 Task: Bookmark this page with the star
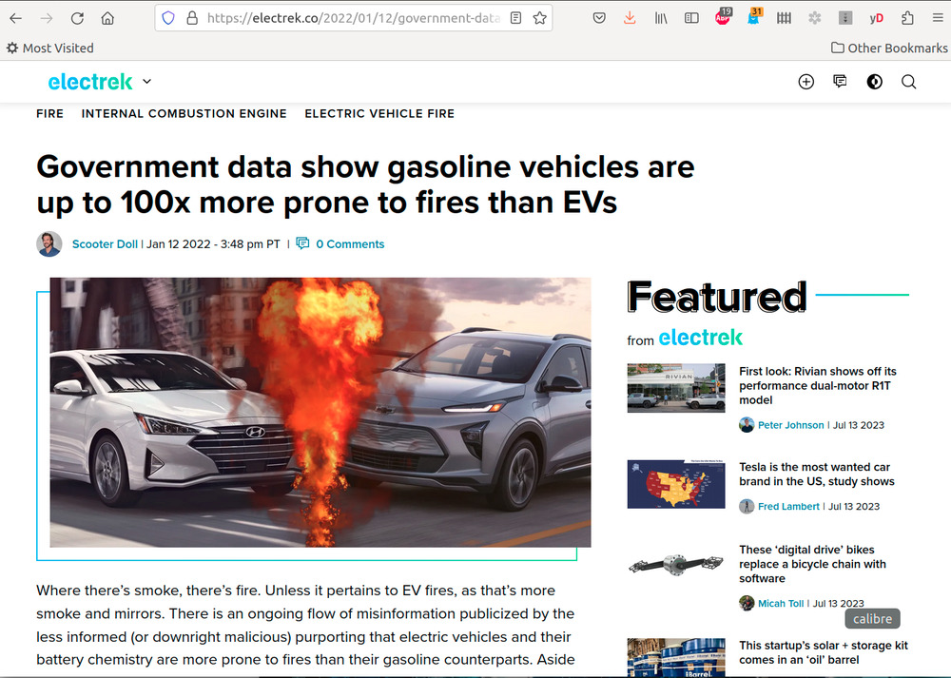point(540,18)
